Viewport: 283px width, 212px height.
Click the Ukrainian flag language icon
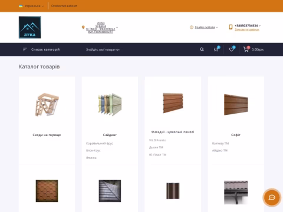21,6
